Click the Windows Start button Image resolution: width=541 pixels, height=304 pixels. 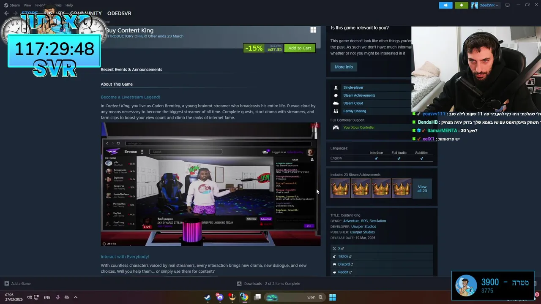pos(333,297)
